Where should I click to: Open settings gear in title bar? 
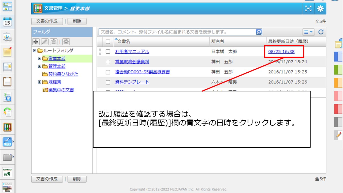coord(320,9)
